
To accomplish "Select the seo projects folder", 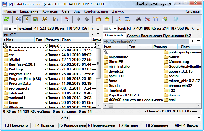I will (49, 88).
